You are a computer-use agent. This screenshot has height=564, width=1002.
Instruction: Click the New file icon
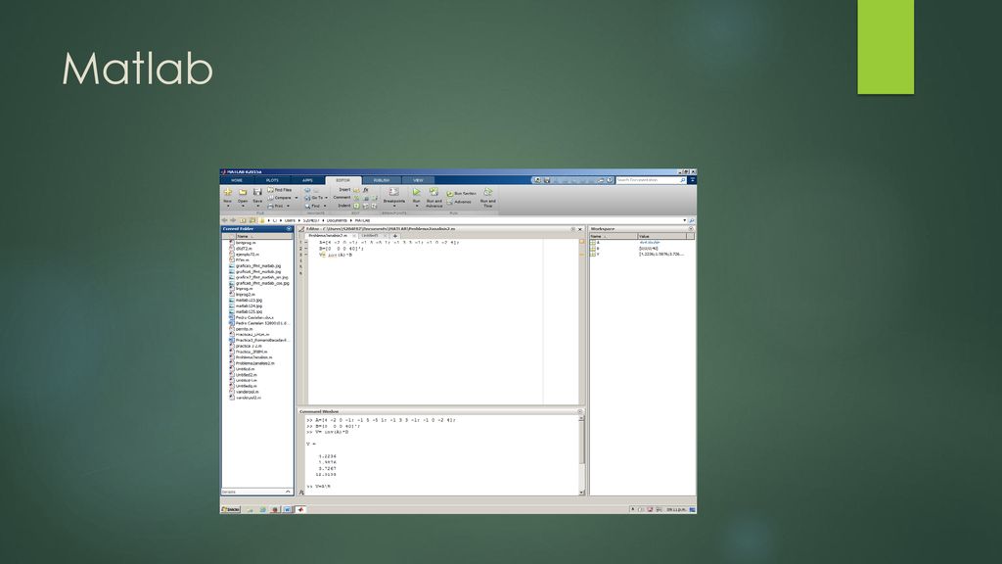pyautogui.click(x=227, y=192)
